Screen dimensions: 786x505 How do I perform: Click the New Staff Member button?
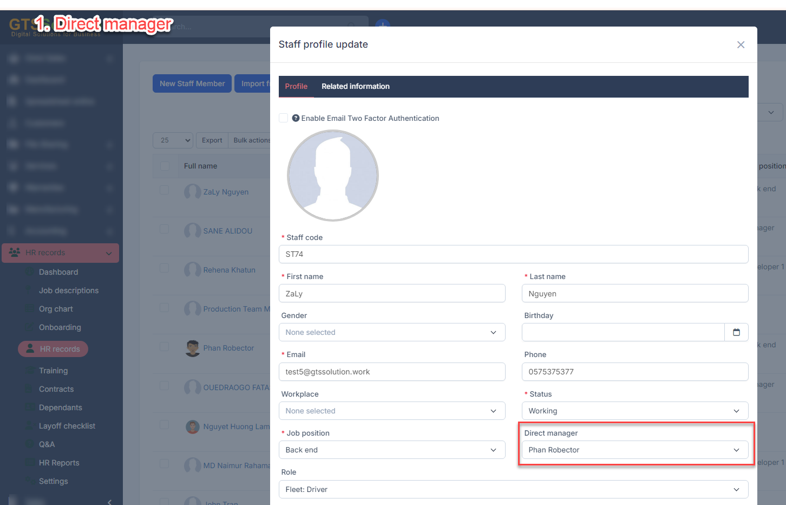tap(192, 83)
